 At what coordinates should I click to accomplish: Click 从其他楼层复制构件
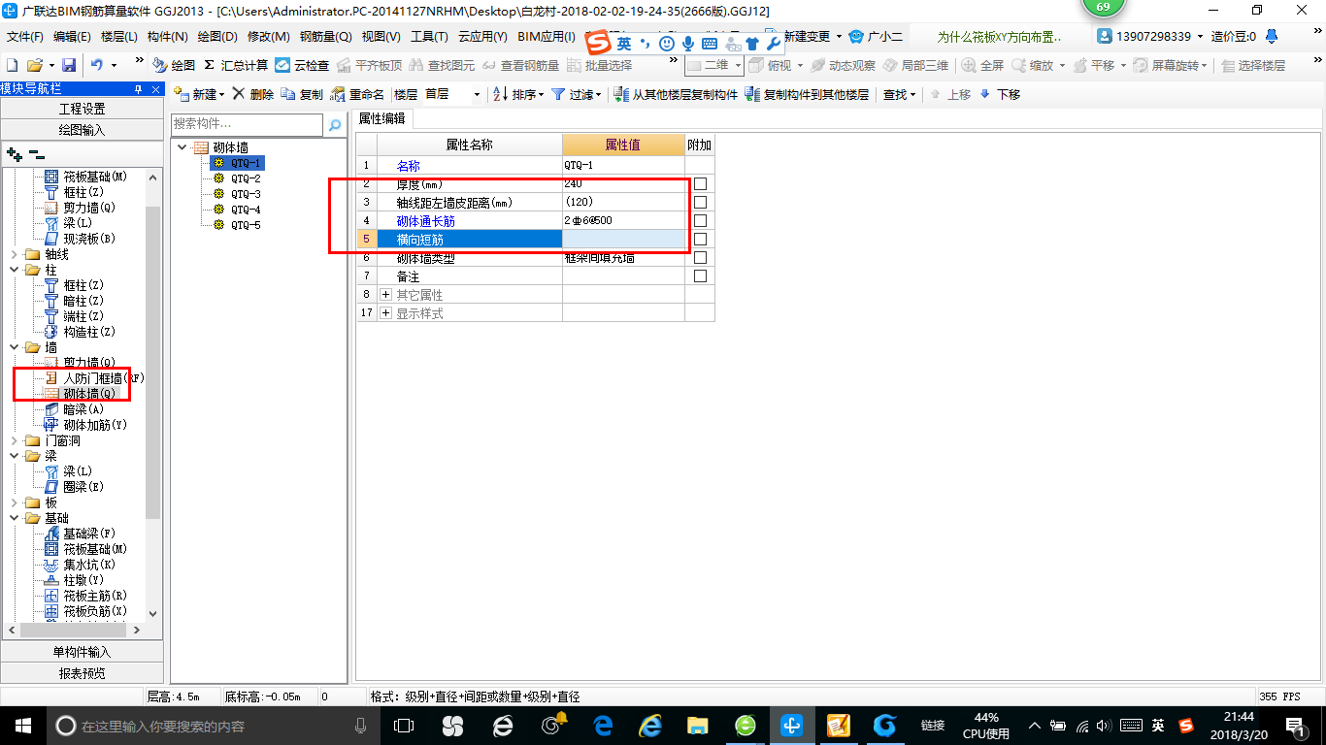[677, 94]
